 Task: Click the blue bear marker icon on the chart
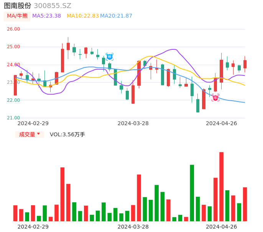coord(110,57)
